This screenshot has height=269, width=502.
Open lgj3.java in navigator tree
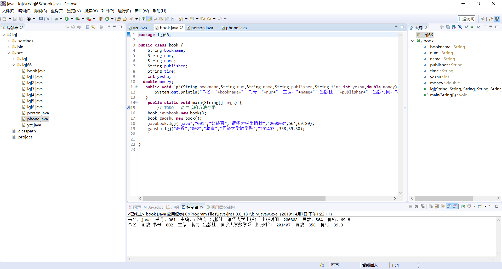[x=35, y=89]
